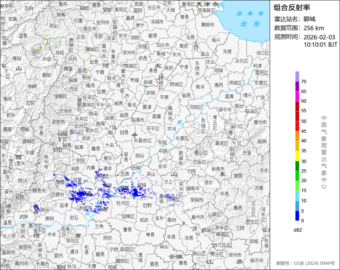The width and height of the screenshot is (340, 270).
Task: Click the station name 聊城 in the header
Action: pos(310,19)
